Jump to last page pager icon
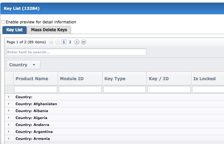Image resolution: width=224 pixels, height=144 pixels. [84, 42]
